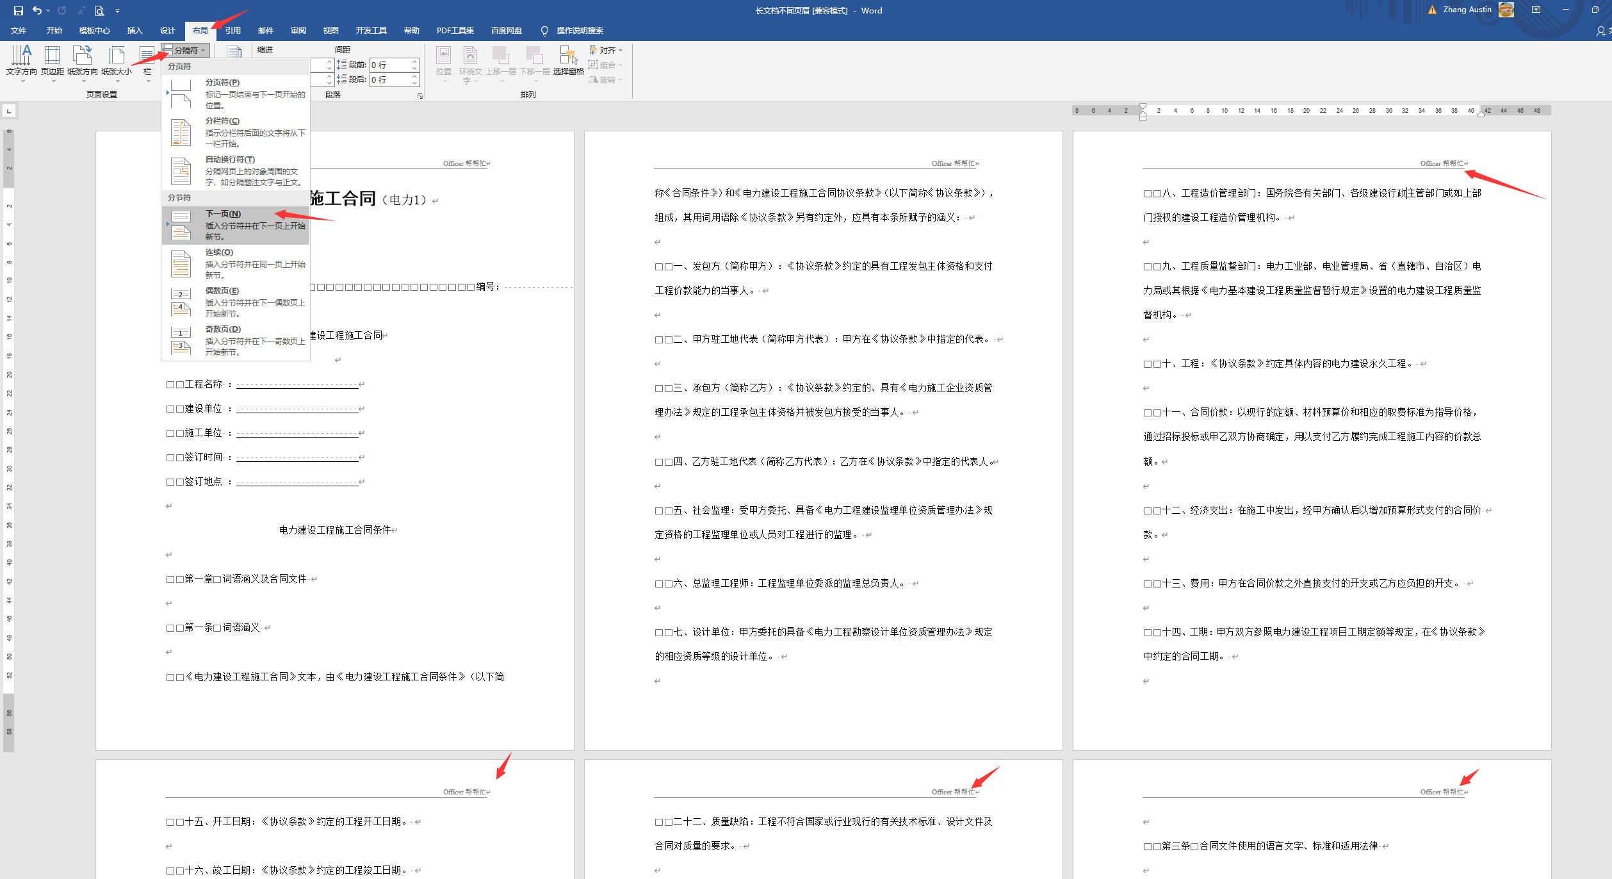Image resolution: width=1612 pixels, height=879 pixels.
Task: Click the right indent marker on ruler
Action: (x=1481, y=115)
